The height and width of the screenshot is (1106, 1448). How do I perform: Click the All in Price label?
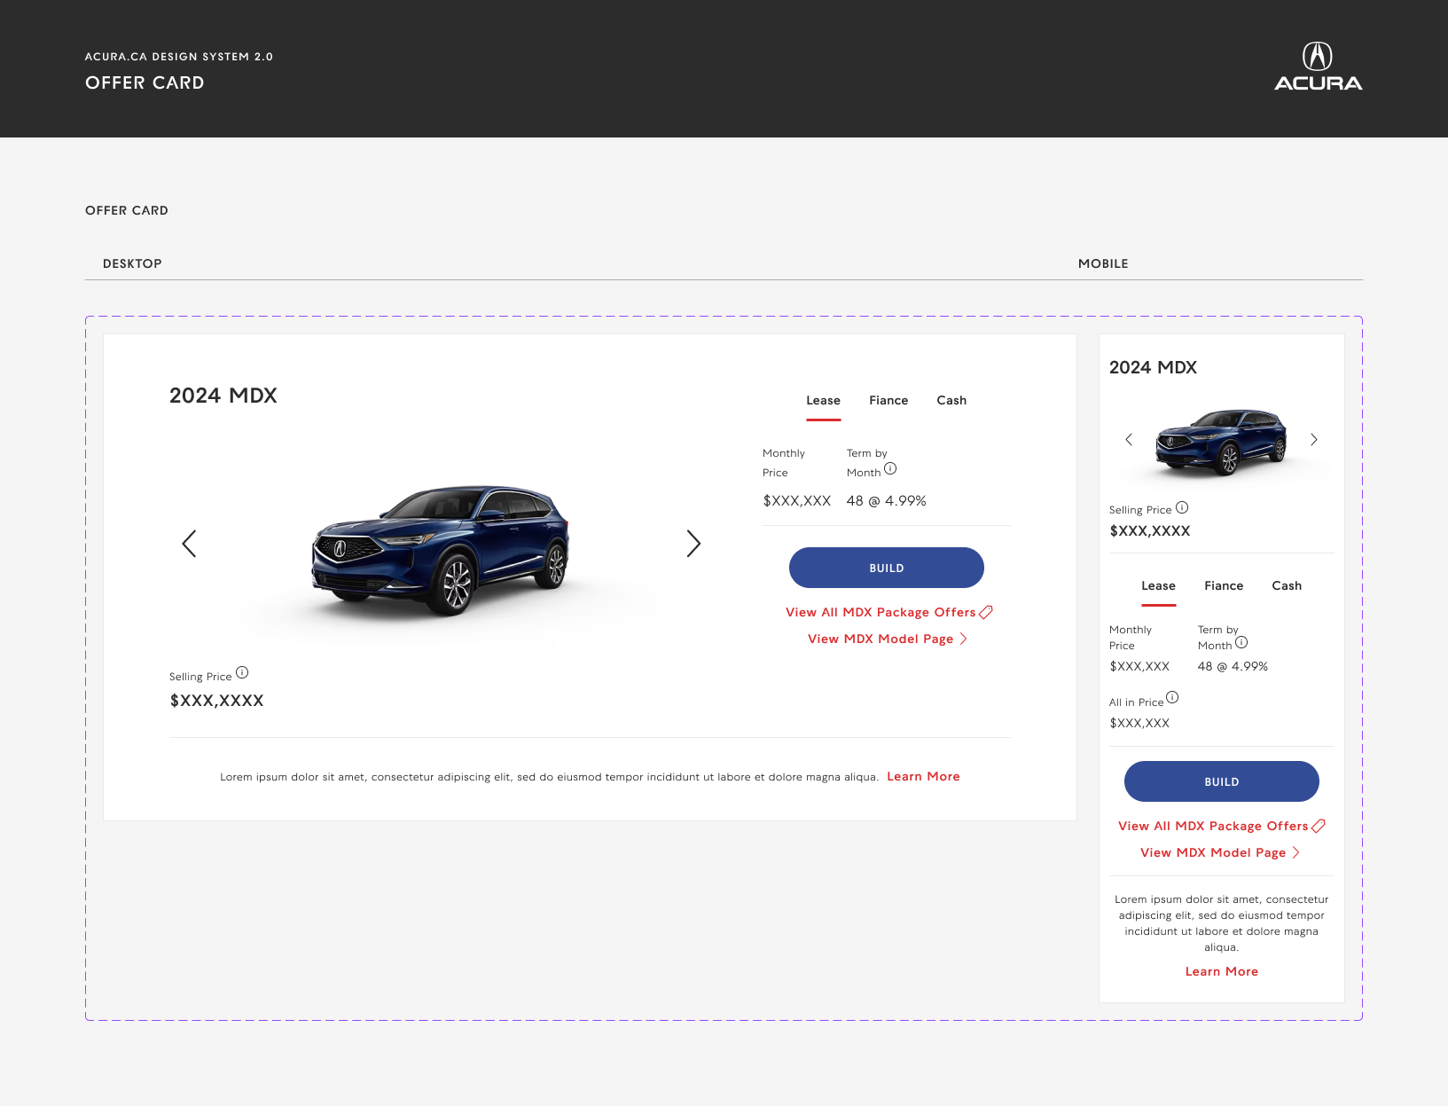click(x=1136, y=702)
